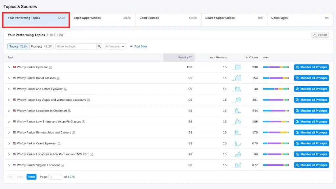Click hierarchy icon beside Warby Parker Crane Eyewear

(x=59, y=144)
